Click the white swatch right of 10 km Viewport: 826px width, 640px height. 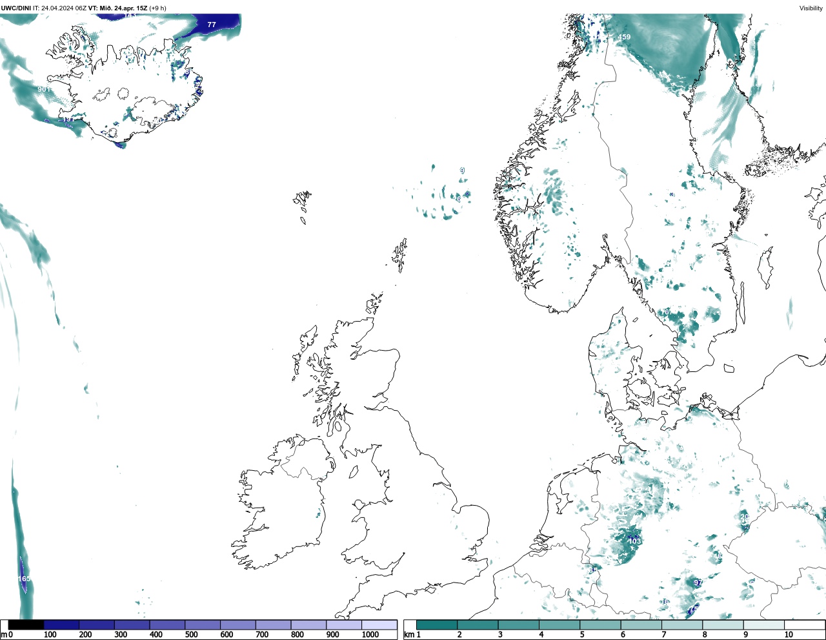pos(804,625)
